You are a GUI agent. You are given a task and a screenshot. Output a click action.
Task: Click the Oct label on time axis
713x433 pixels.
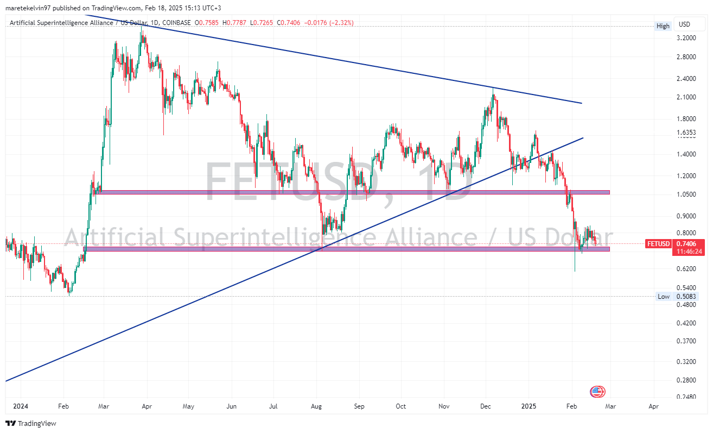click(401, 406)
